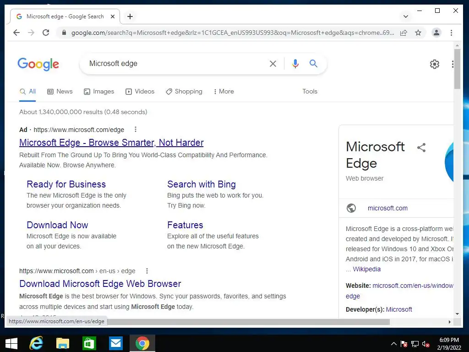Open the Download Now link

point(57,225)
